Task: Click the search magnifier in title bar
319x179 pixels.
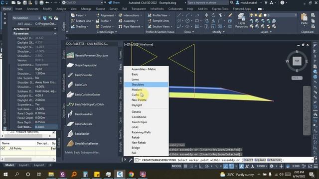Action: pos(231,2)
